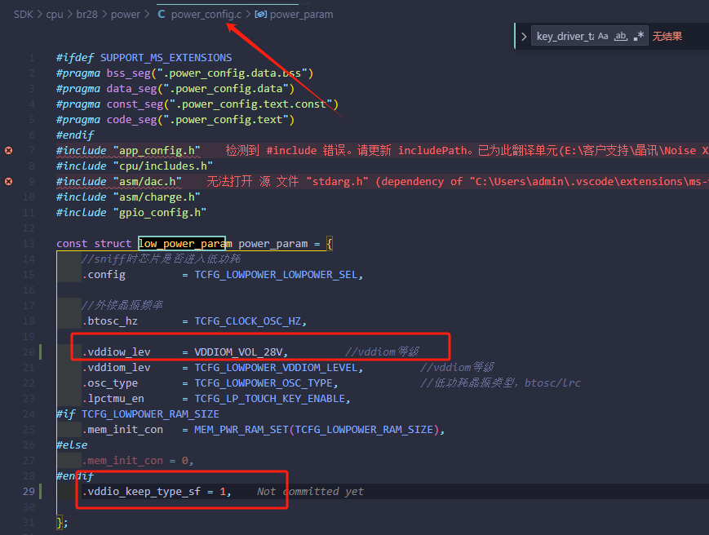Open the cpu breadcrumb folder
The image size is (709, 535).
(55, 15)
